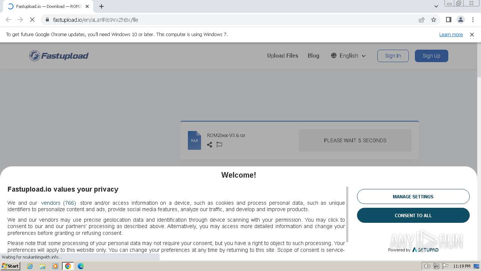Open Action Center flag tray icon
Screen dimensions: 481x271
point(445,266)
